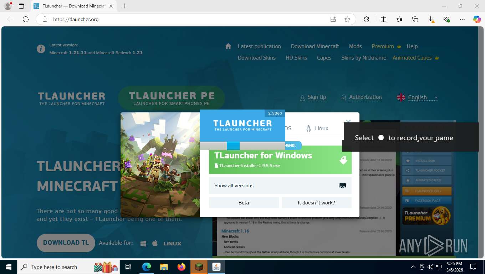Screen dimensions: 485x274
Task: Select the Linux tab in download popup
Action: tap(317, 128)
